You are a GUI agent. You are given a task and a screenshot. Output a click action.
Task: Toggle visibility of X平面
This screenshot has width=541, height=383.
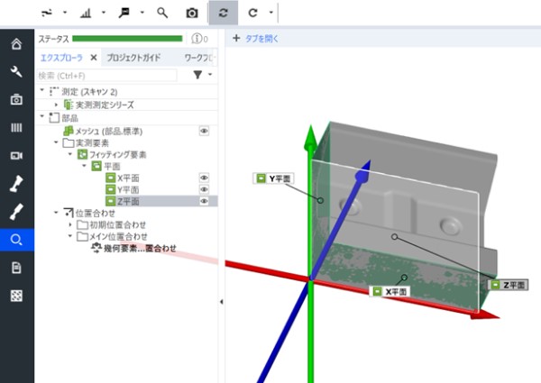coord(204,178)
